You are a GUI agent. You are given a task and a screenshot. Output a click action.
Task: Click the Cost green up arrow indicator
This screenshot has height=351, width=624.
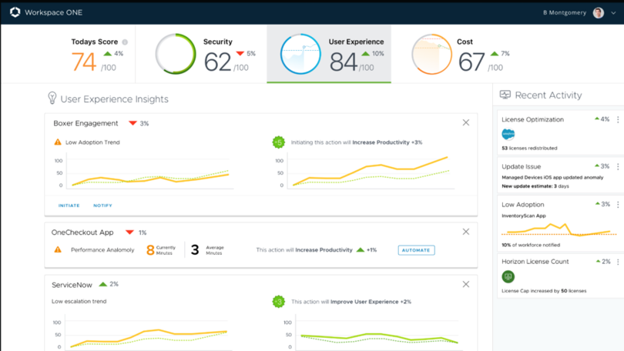tap(495, 53)
